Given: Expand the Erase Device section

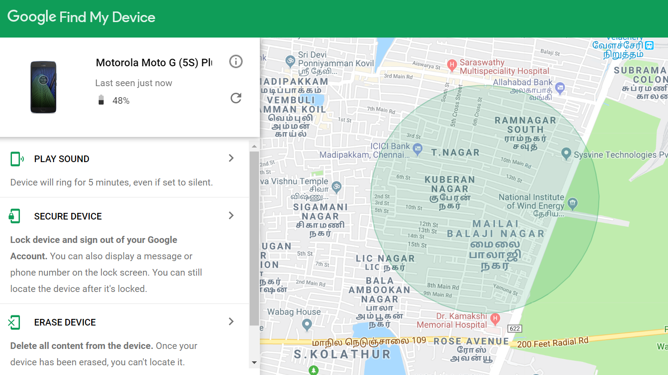Looking at the screenshot, I should [x=231, y=321].
